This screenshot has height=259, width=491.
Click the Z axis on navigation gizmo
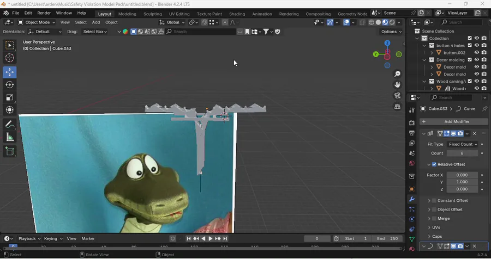pyautogui.click(x=387, y=43)
